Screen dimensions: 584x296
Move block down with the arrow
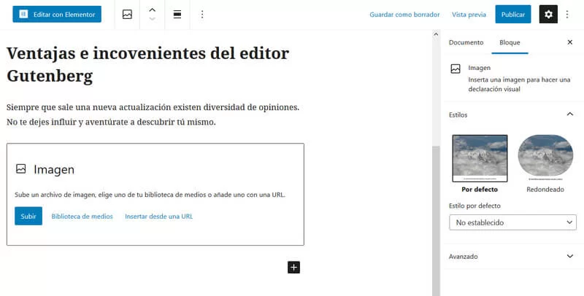[152, 19]
